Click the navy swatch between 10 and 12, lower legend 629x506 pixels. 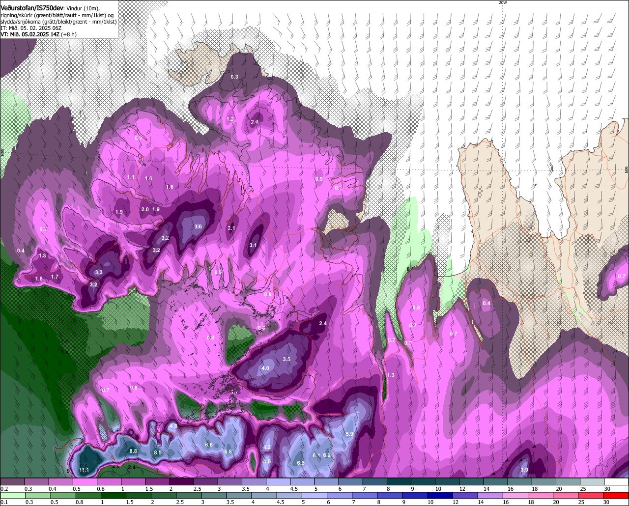point(439,495)
